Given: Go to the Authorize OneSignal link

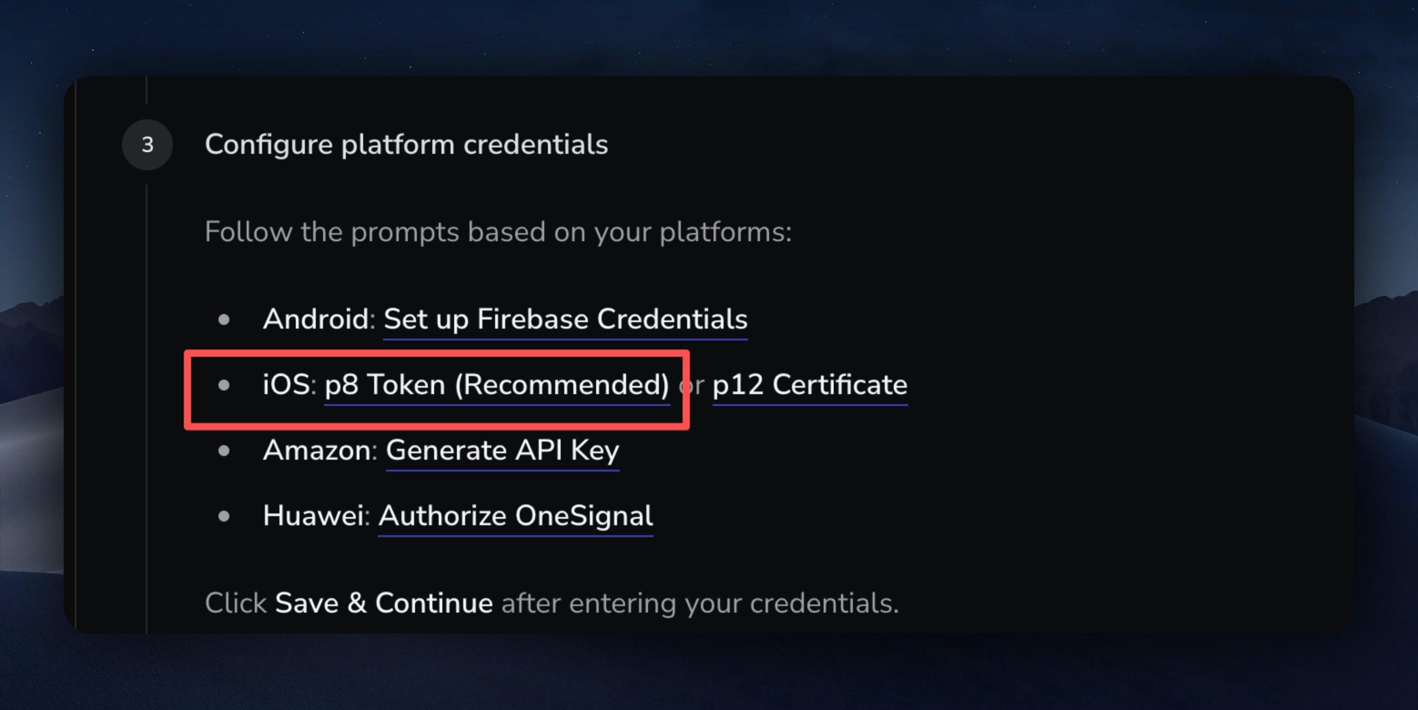Looking at the screenshot, I should (515, 516).
